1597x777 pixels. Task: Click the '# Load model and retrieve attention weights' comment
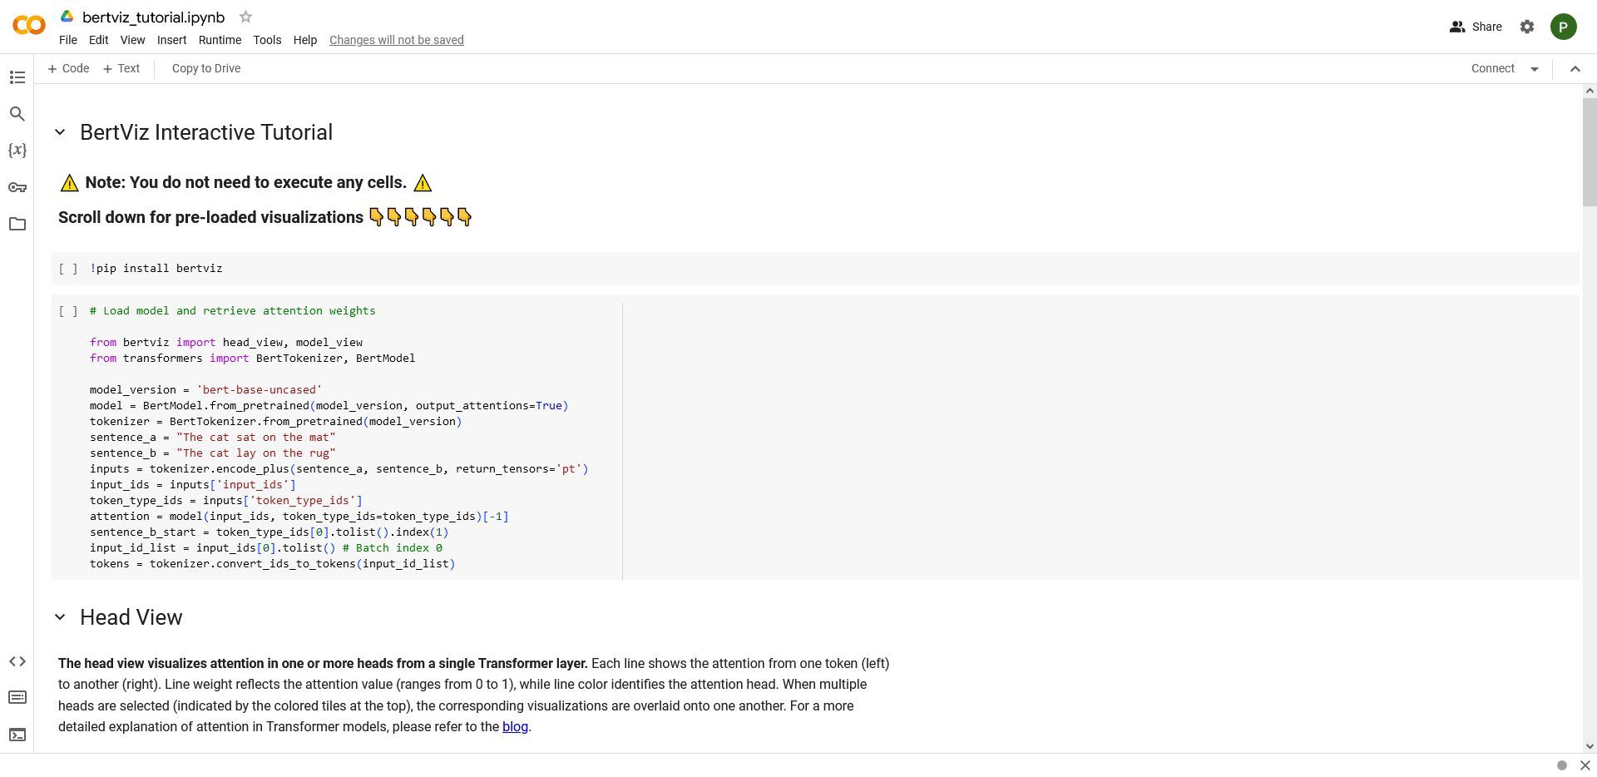click(x=233, y=311)
